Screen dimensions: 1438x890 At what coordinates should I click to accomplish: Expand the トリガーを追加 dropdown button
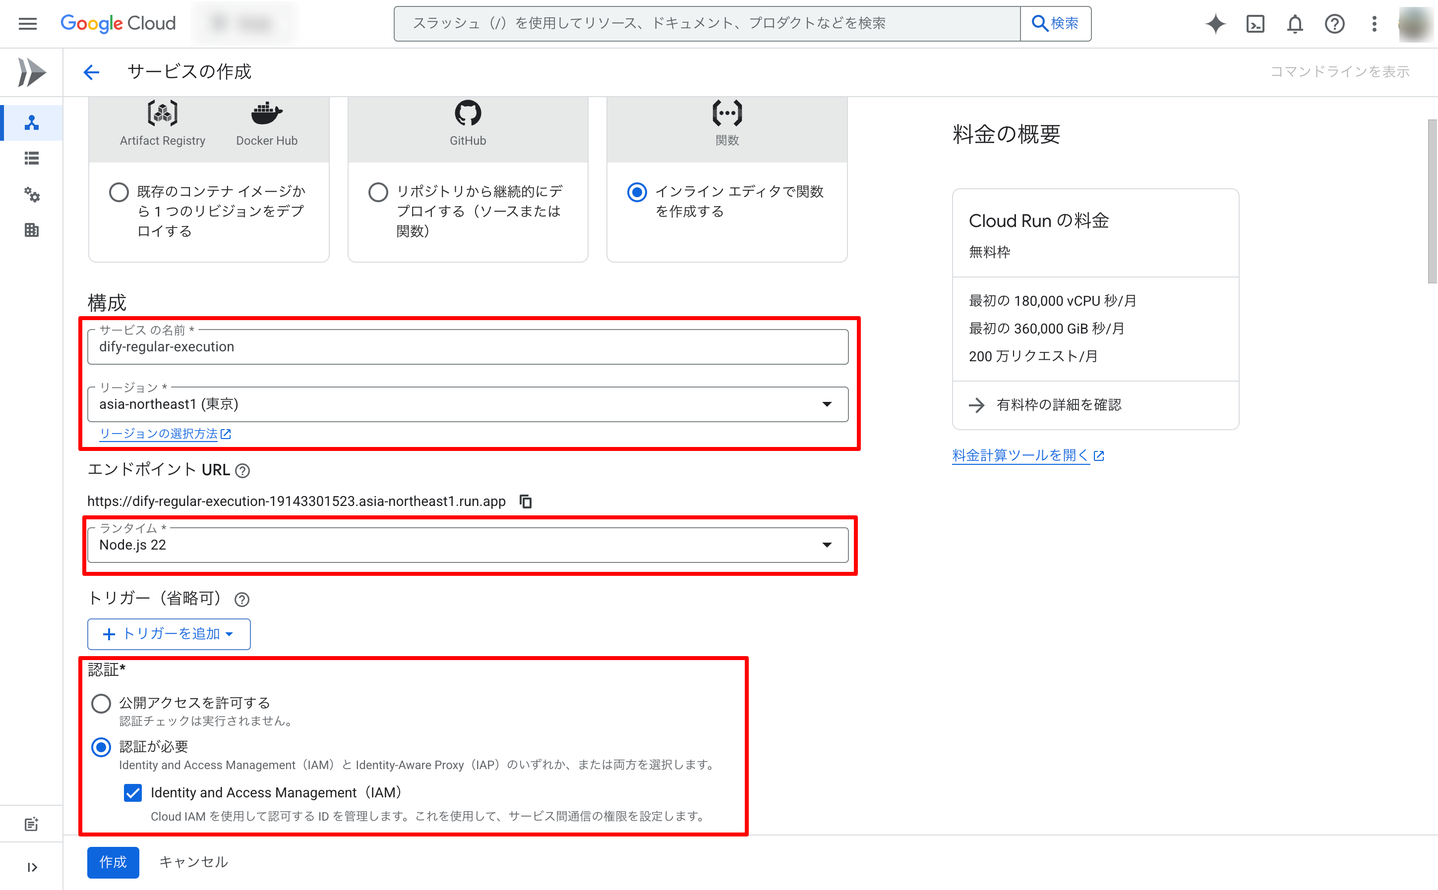[x=169, y=633]
